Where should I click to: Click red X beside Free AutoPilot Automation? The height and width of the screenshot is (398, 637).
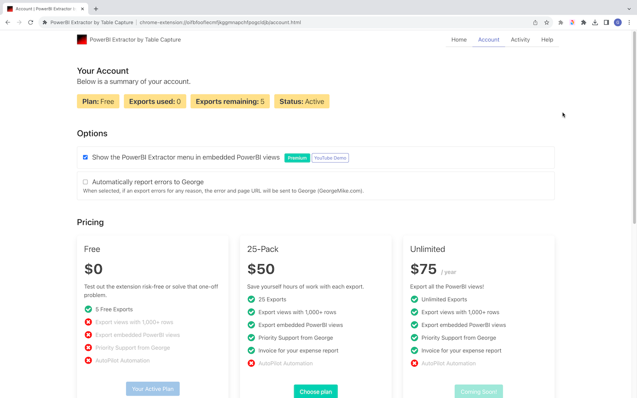(88, 360)
